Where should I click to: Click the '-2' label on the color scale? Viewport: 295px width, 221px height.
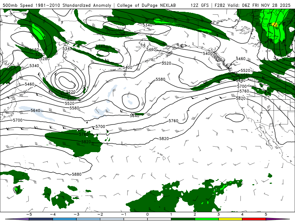[x=100, y=214]
